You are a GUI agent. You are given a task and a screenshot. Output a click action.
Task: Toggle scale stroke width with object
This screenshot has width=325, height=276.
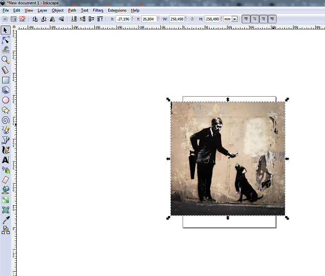point(246,19)
